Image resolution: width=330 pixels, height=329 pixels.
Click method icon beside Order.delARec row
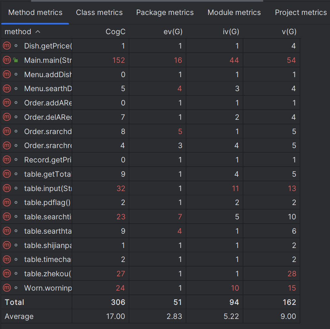click(7, 117)
